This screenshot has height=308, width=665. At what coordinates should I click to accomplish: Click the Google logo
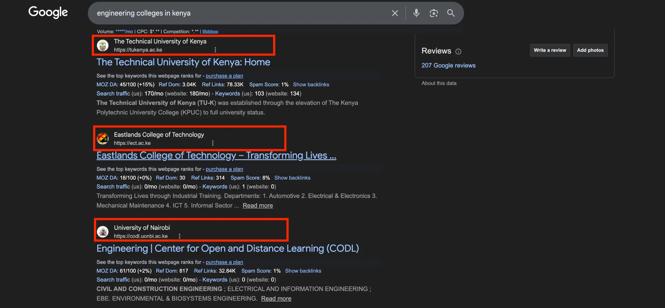(x=48, y=12)
